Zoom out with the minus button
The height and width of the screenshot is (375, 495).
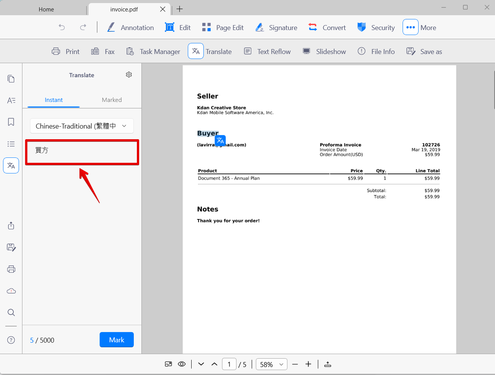tap(295, 364)
